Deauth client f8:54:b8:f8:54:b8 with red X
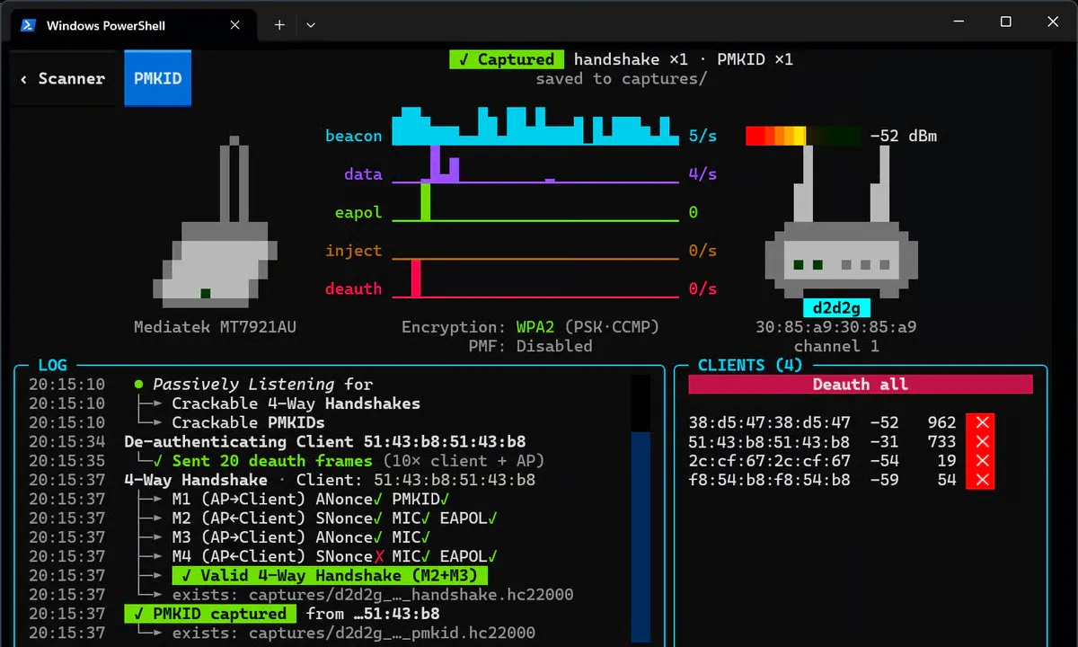 pyautogui.click(x=980, y=480)
